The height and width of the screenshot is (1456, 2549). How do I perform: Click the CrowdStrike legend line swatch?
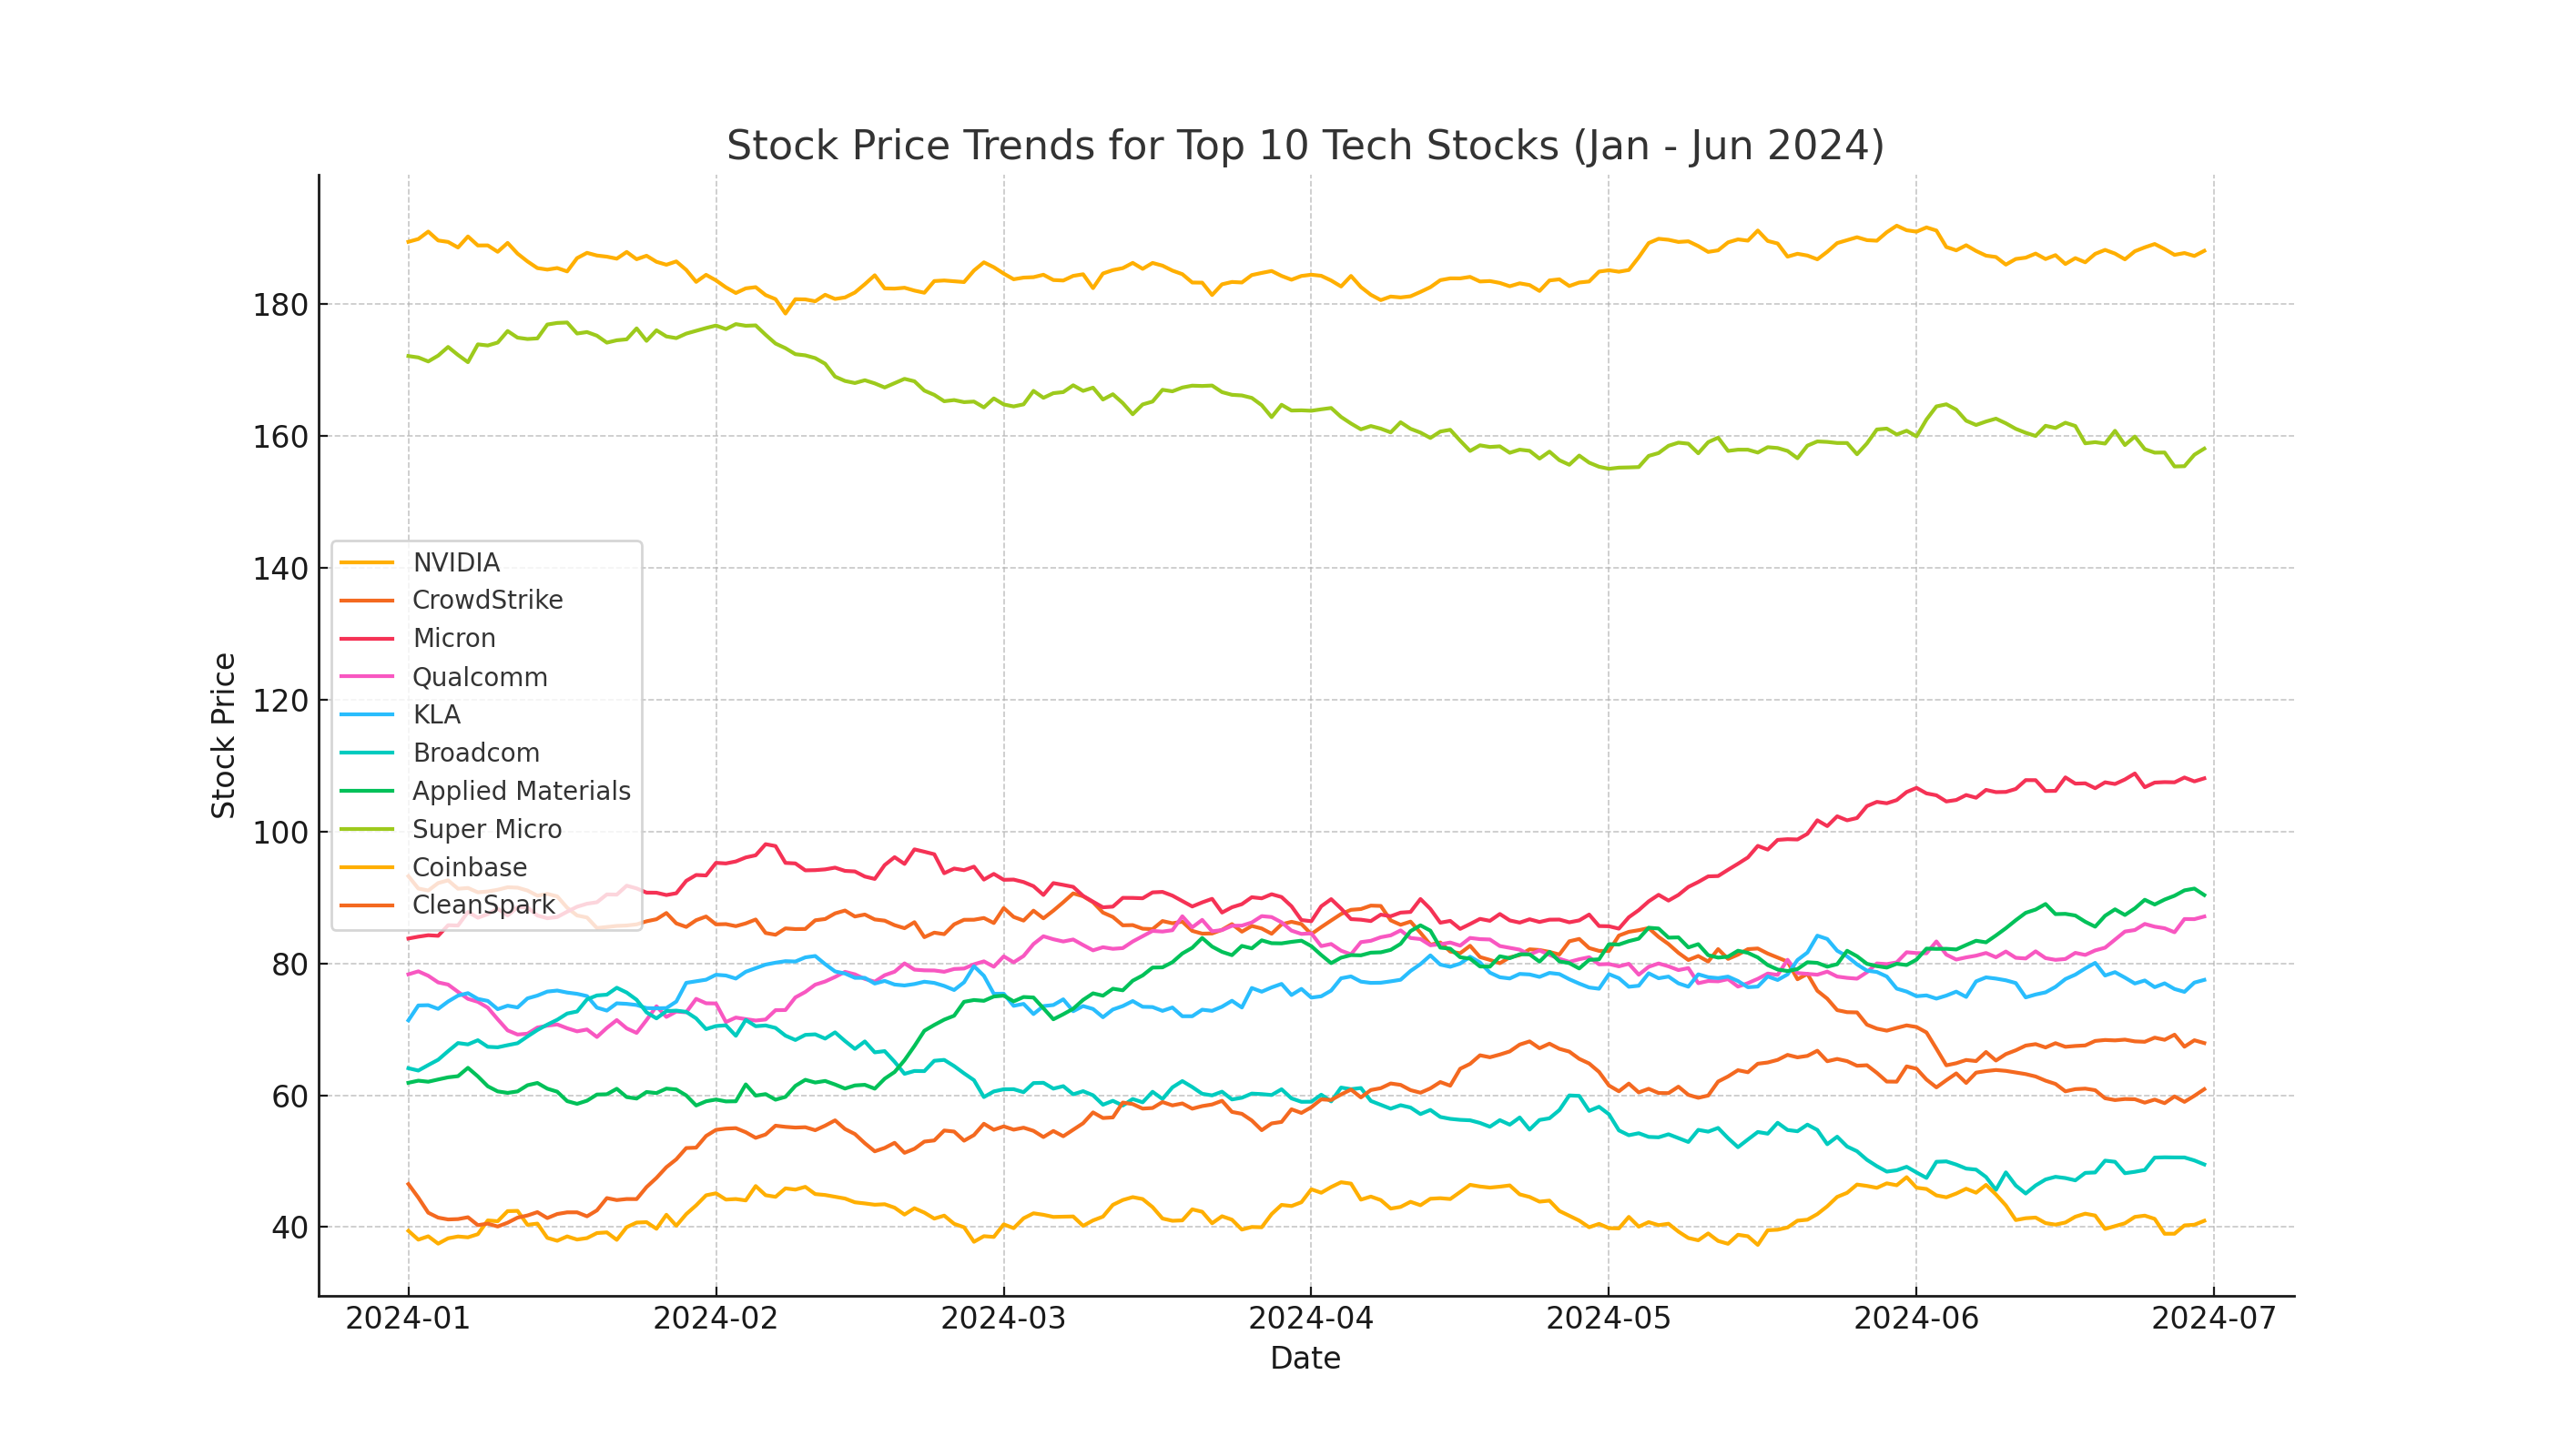(x=366, y=601)
